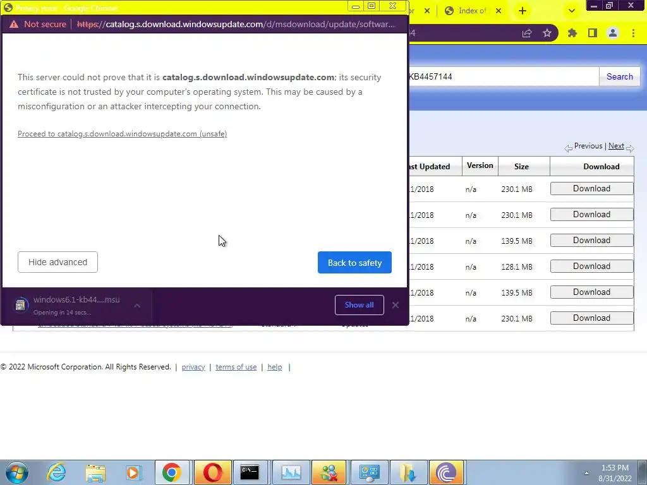The image size is (647, 485).
Task: Open Windows Explorer folder taskbar icon
Action: click(x=95, y=472)
